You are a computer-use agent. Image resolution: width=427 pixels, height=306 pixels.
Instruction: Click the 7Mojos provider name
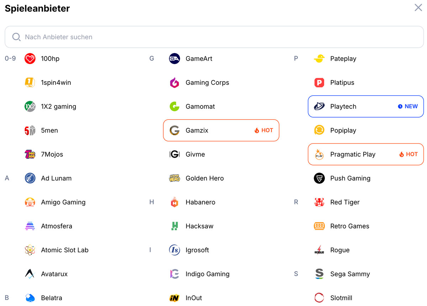(x=52, y=154)
